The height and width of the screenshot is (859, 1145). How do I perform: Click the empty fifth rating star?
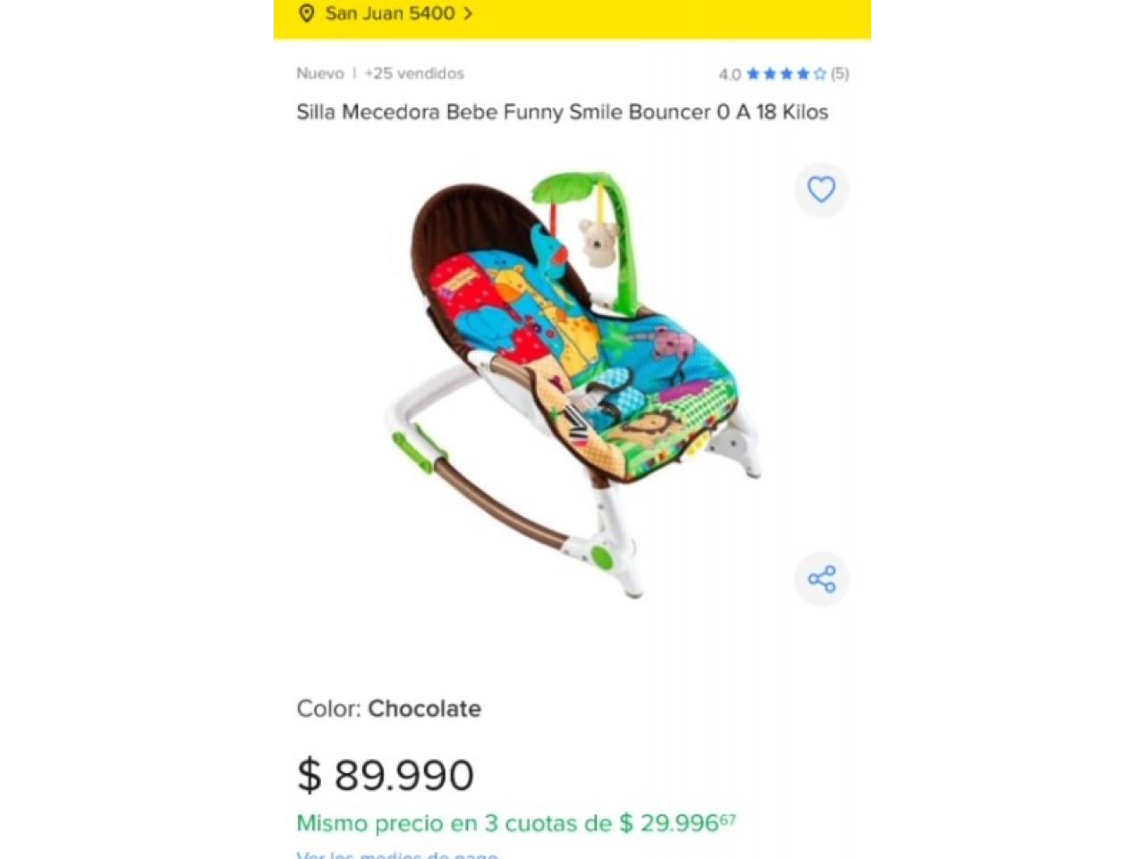coord(820,73)
